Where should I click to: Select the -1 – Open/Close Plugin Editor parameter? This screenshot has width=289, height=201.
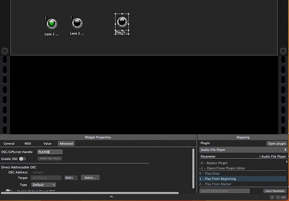tap(243, 168)
